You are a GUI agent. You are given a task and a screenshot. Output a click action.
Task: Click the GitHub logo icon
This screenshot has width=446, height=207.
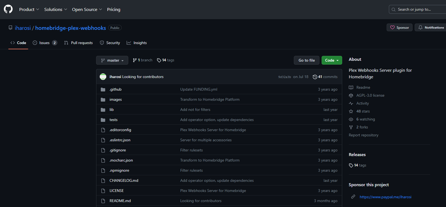[x=8, y=9]
